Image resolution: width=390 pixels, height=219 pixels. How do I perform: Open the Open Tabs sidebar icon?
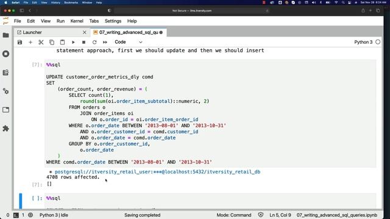point(5,109)
